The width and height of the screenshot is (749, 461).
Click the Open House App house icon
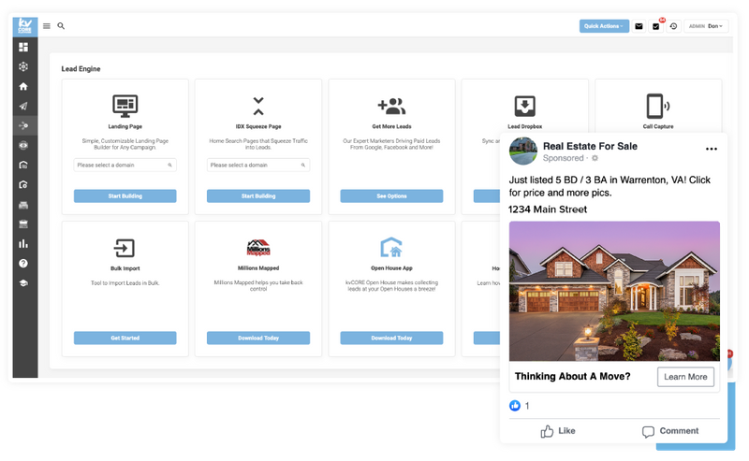pos(391,248)
